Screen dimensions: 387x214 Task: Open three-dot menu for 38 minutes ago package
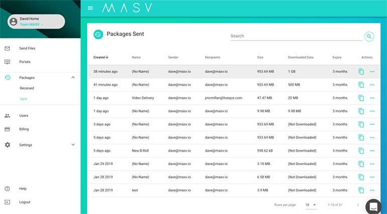(x=372, y=72)
